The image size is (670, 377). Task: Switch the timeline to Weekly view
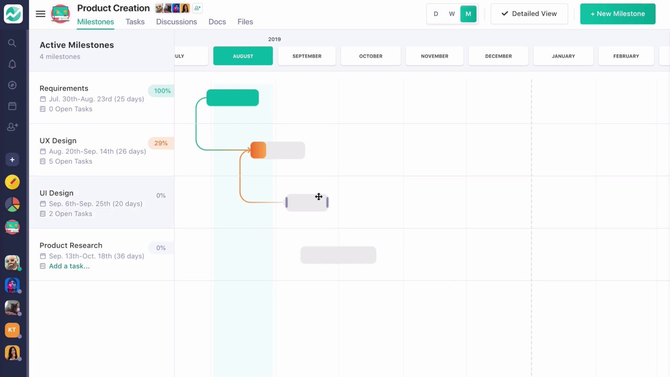point(452,14)
